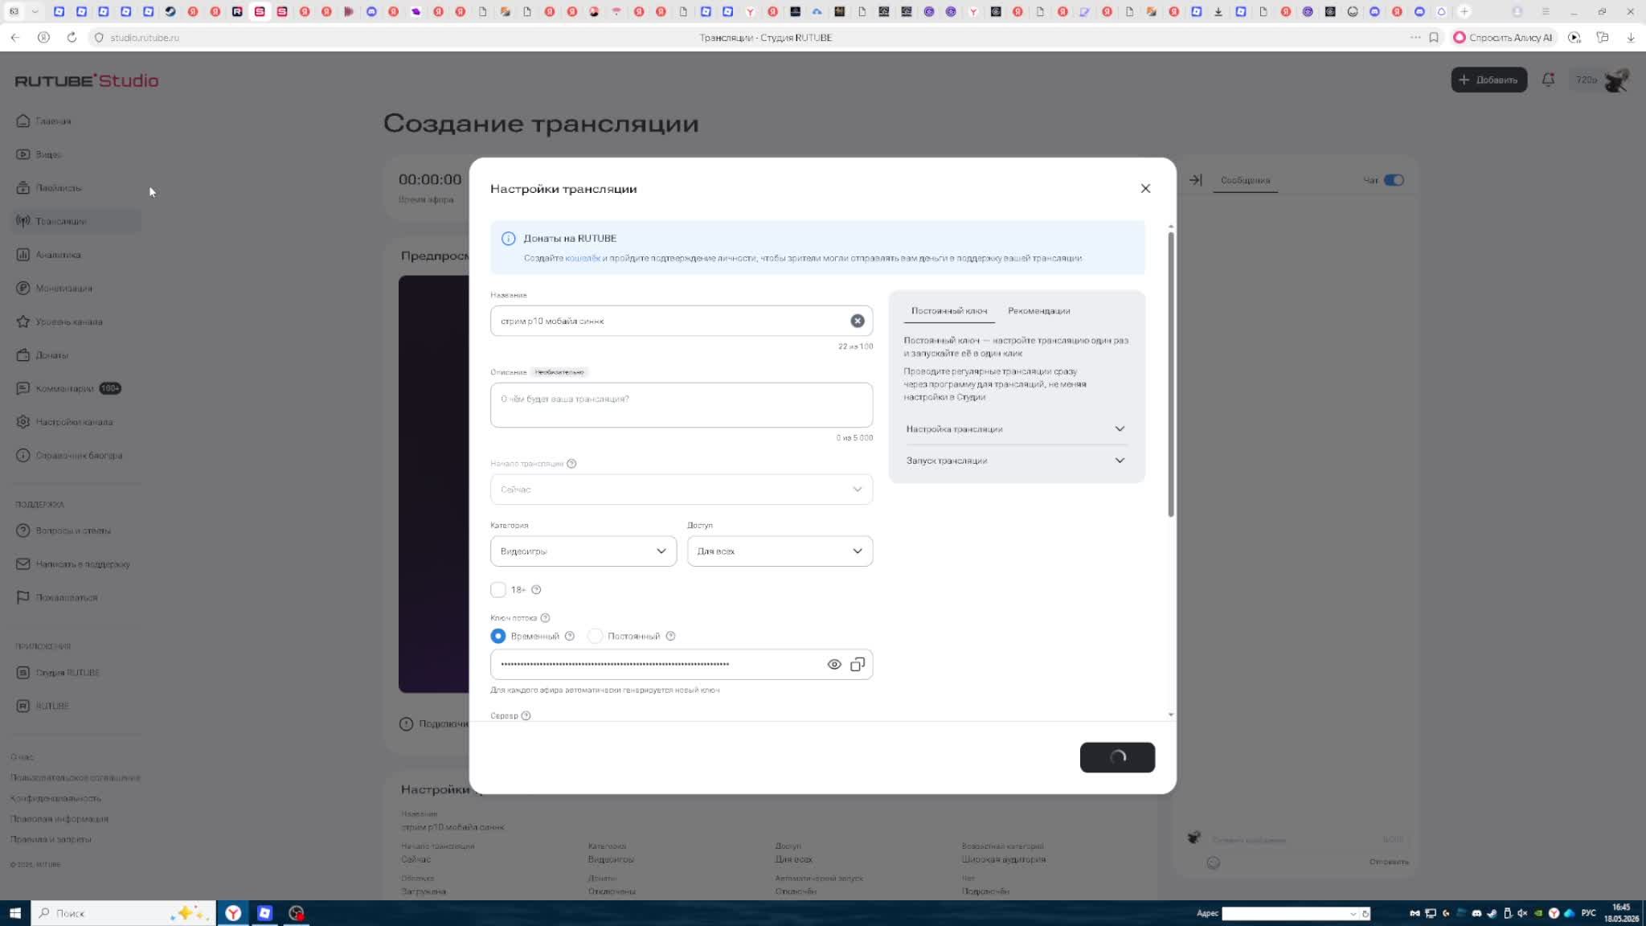Reload the page in browser

72,38
